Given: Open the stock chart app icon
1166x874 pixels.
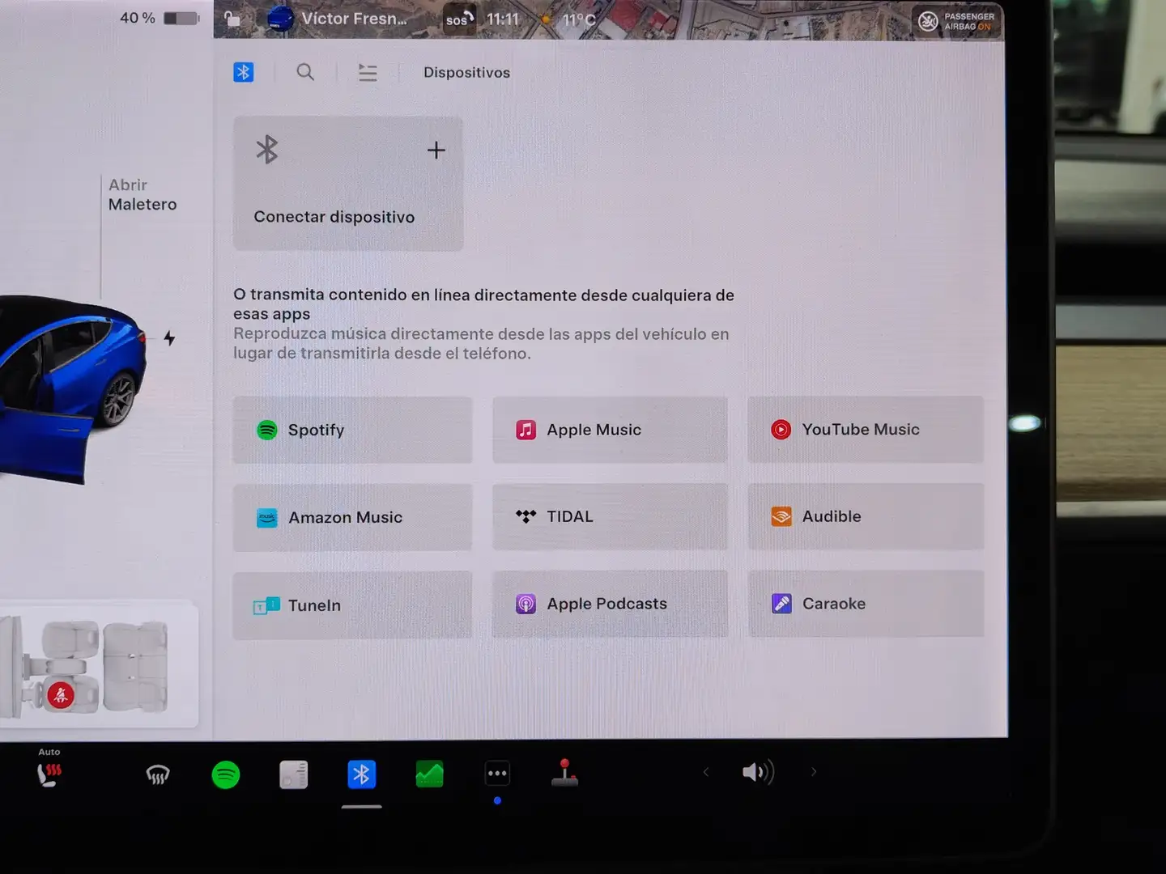Looking at the screenshot, I should [x=429, y=774].
